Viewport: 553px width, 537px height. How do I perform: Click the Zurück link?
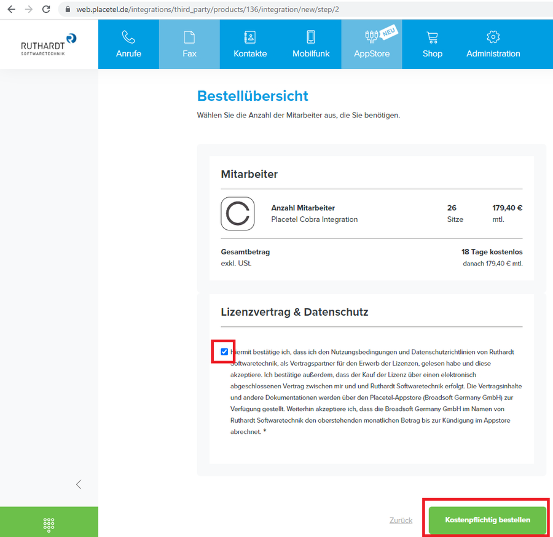pos(401,520)
